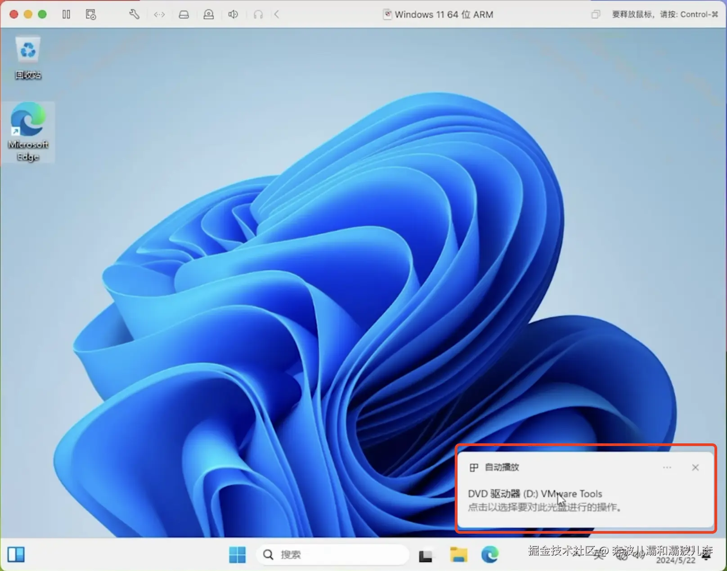Open the Widgets panel on the taskbar
The width and height of the screenshot is (727, 571).
[16, 554]
